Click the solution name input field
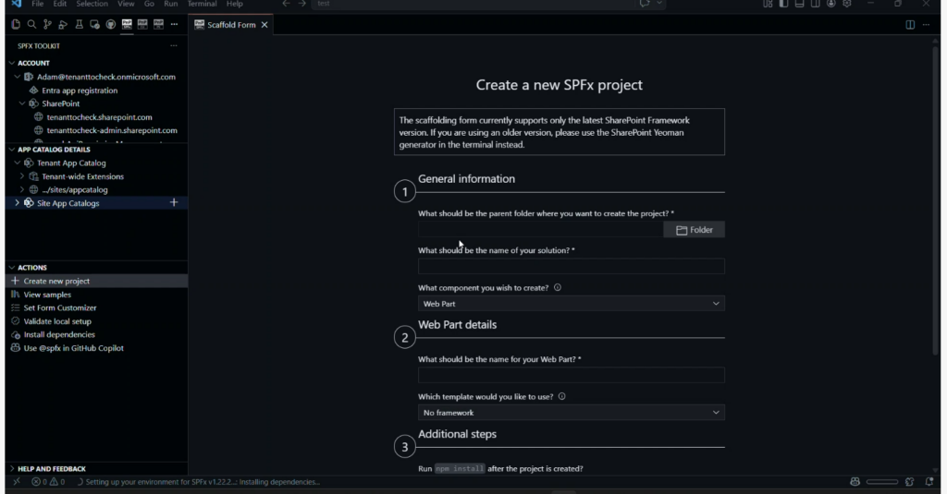Viewport: 947px width, 494px height. [571, 267]
